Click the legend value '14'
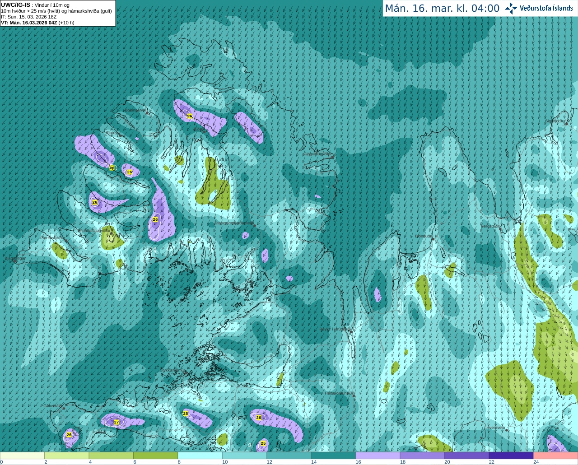 (x=314, y=462)
